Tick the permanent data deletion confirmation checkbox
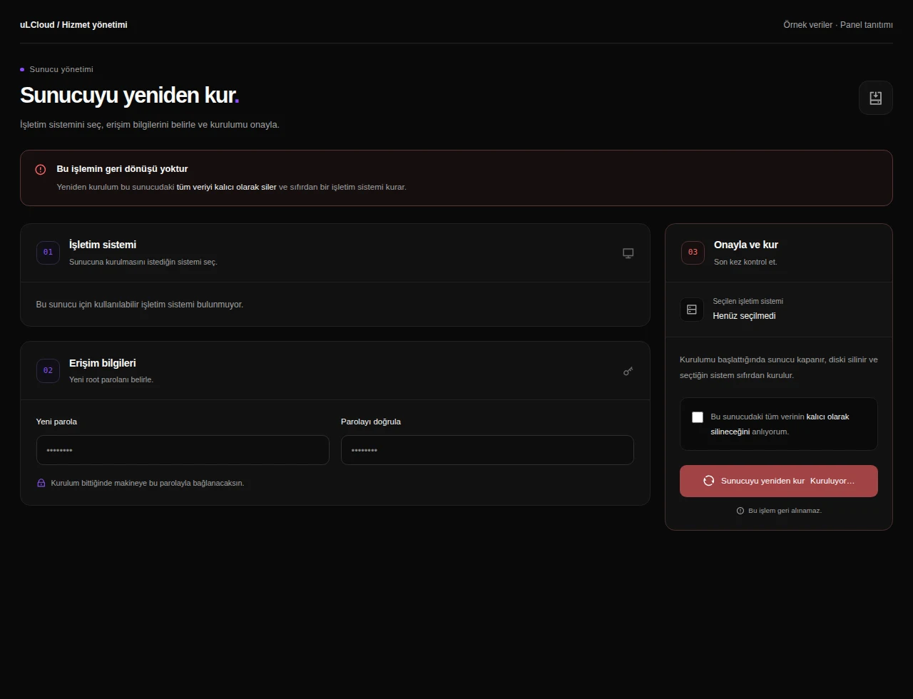 coord(698,417)
